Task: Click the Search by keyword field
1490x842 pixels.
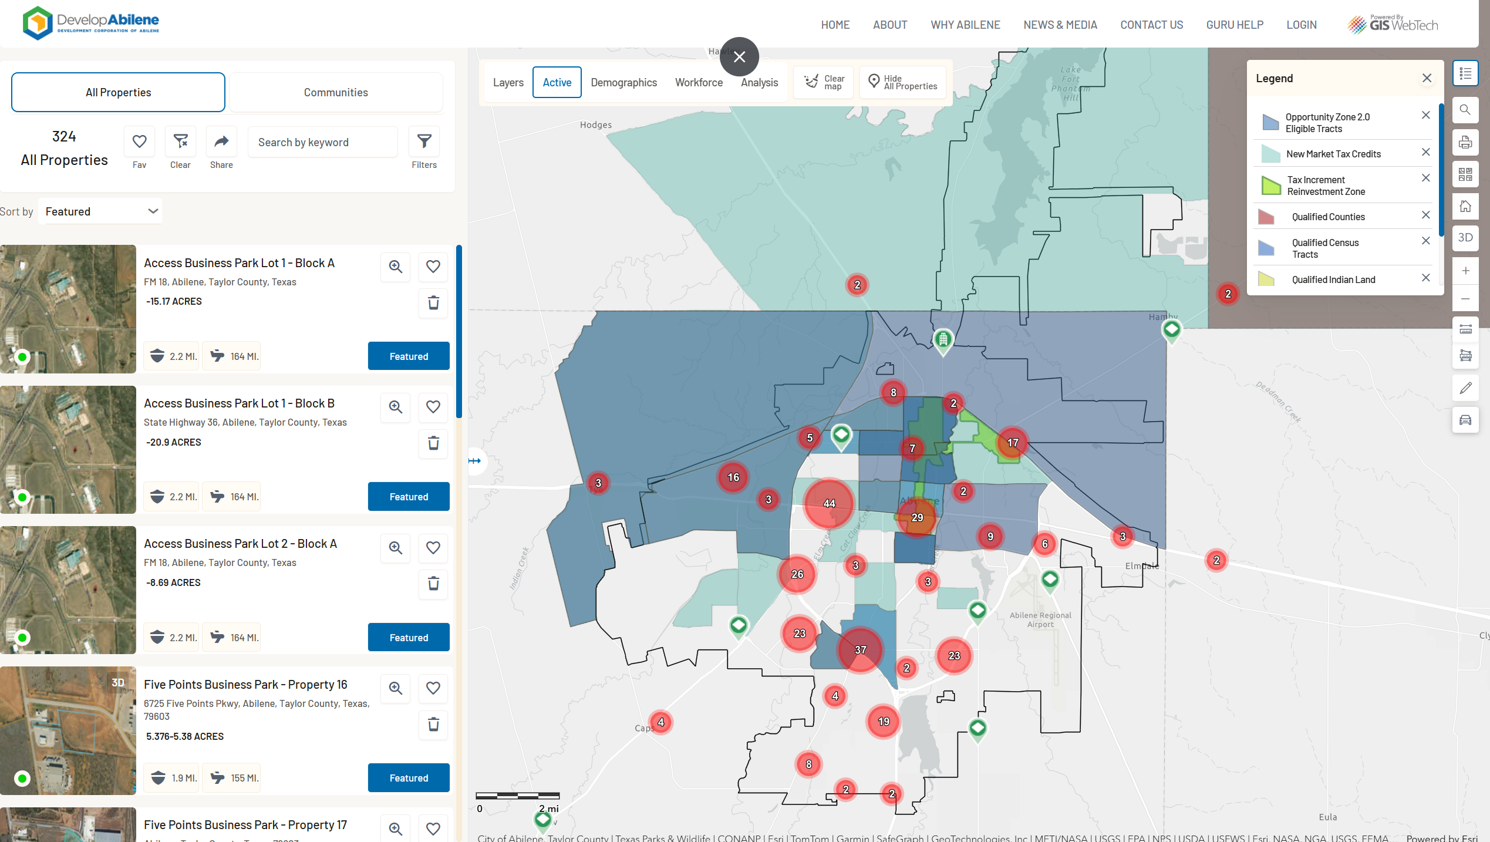Action: click(322, 142)
